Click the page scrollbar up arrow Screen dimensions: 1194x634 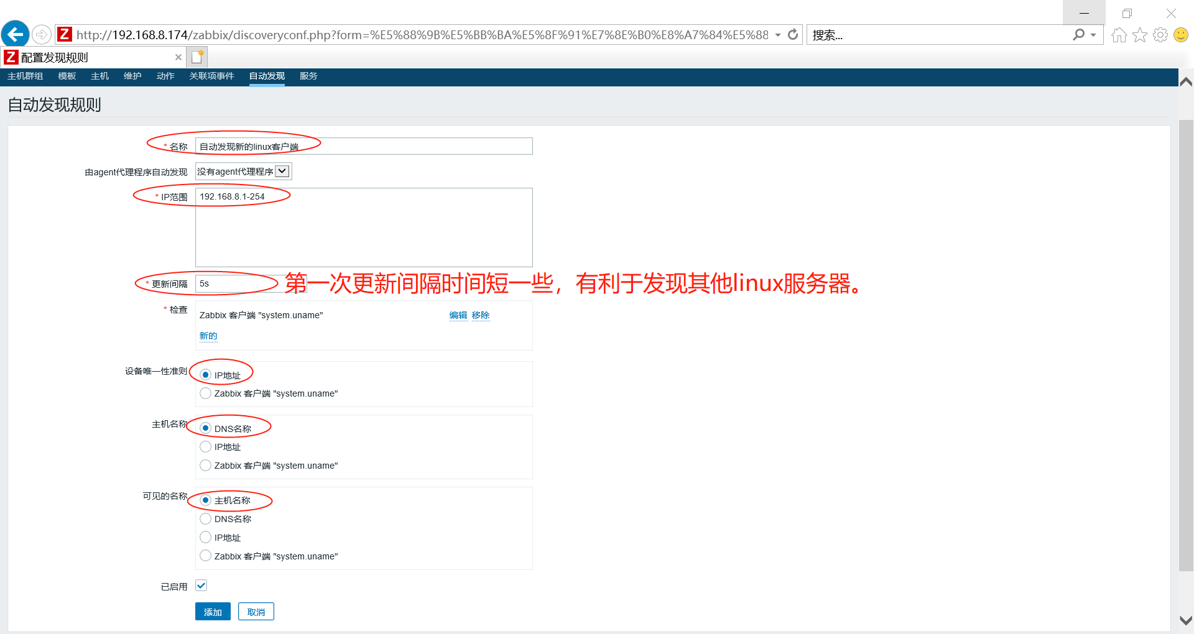coord(1186,82)
